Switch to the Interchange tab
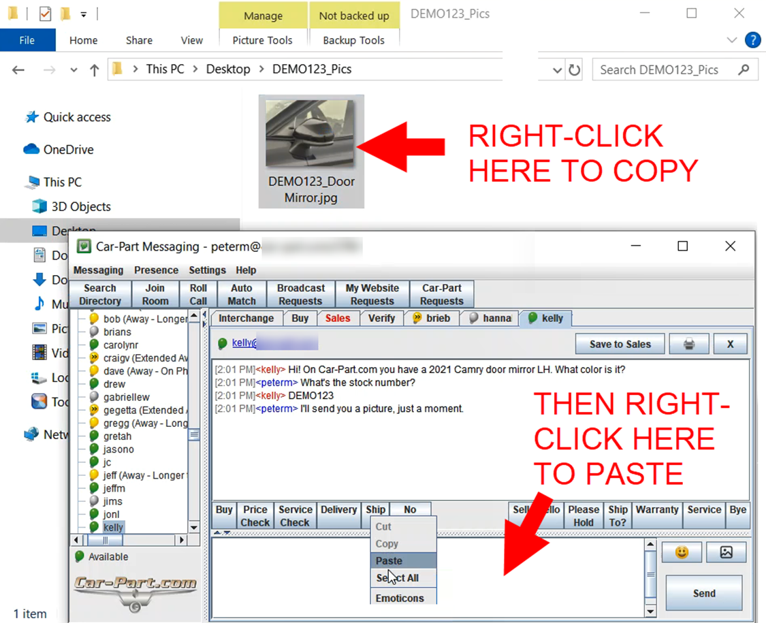Screen dimensions: 766x623 point(246,318)
